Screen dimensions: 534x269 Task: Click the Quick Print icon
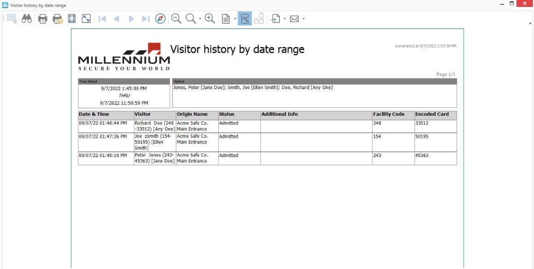pos(58,19)
